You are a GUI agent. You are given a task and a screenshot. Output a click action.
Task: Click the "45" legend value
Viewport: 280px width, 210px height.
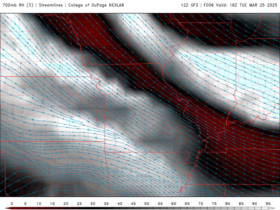coord(133,204)
